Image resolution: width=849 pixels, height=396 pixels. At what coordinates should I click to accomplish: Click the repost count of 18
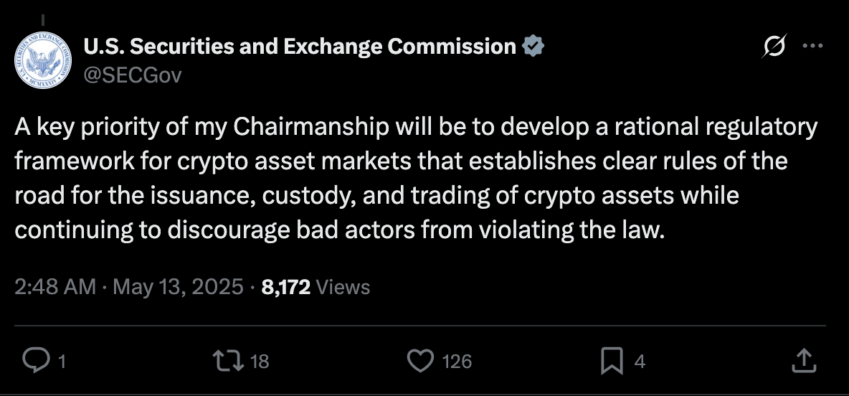[x=260, y=362]
